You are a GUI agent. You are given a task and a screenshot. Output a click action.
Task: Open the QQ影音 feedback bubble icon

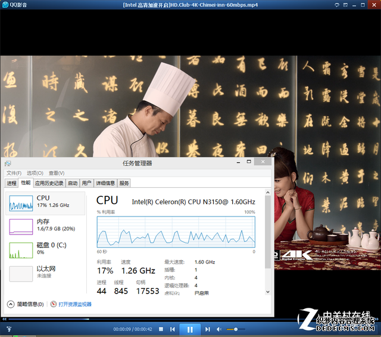[337, 5]
